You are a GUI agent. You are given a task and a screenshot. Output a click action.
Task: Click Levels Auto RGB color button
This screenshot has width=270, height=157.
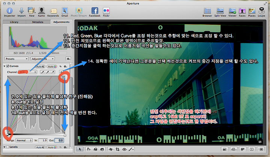[x=52, y=147]
